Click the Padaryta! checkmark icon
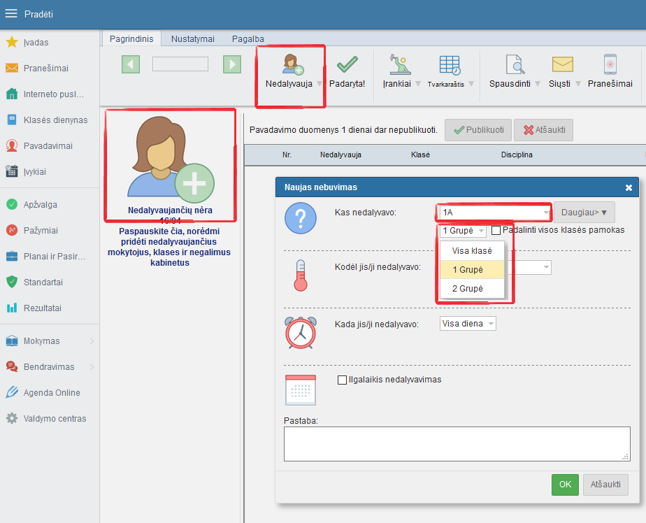Screen dimensions: 646x523 click(347, 65)
